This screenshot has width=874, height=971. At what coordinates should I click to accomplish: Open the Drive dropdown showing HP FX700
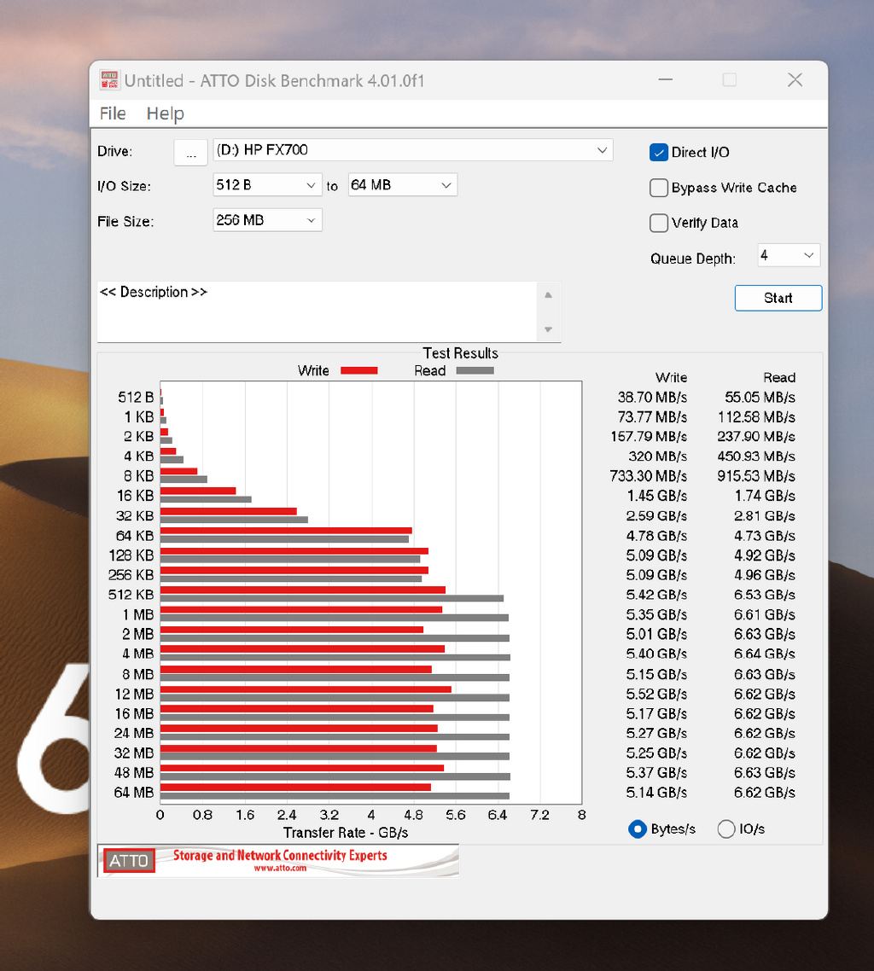click(x=413, y=150)
